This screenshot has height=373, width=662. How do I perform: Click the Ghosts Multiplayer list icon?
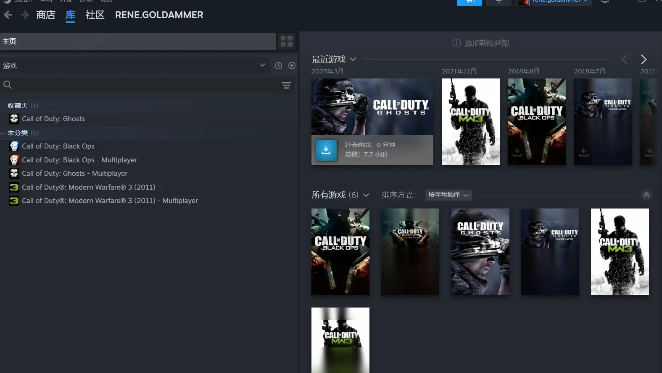coord(14,174)
